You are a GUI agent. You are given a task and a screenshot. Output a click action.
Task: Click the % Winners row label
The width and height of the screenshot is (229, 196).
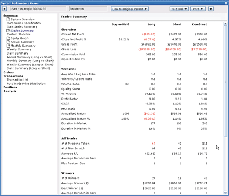(69, 94)
